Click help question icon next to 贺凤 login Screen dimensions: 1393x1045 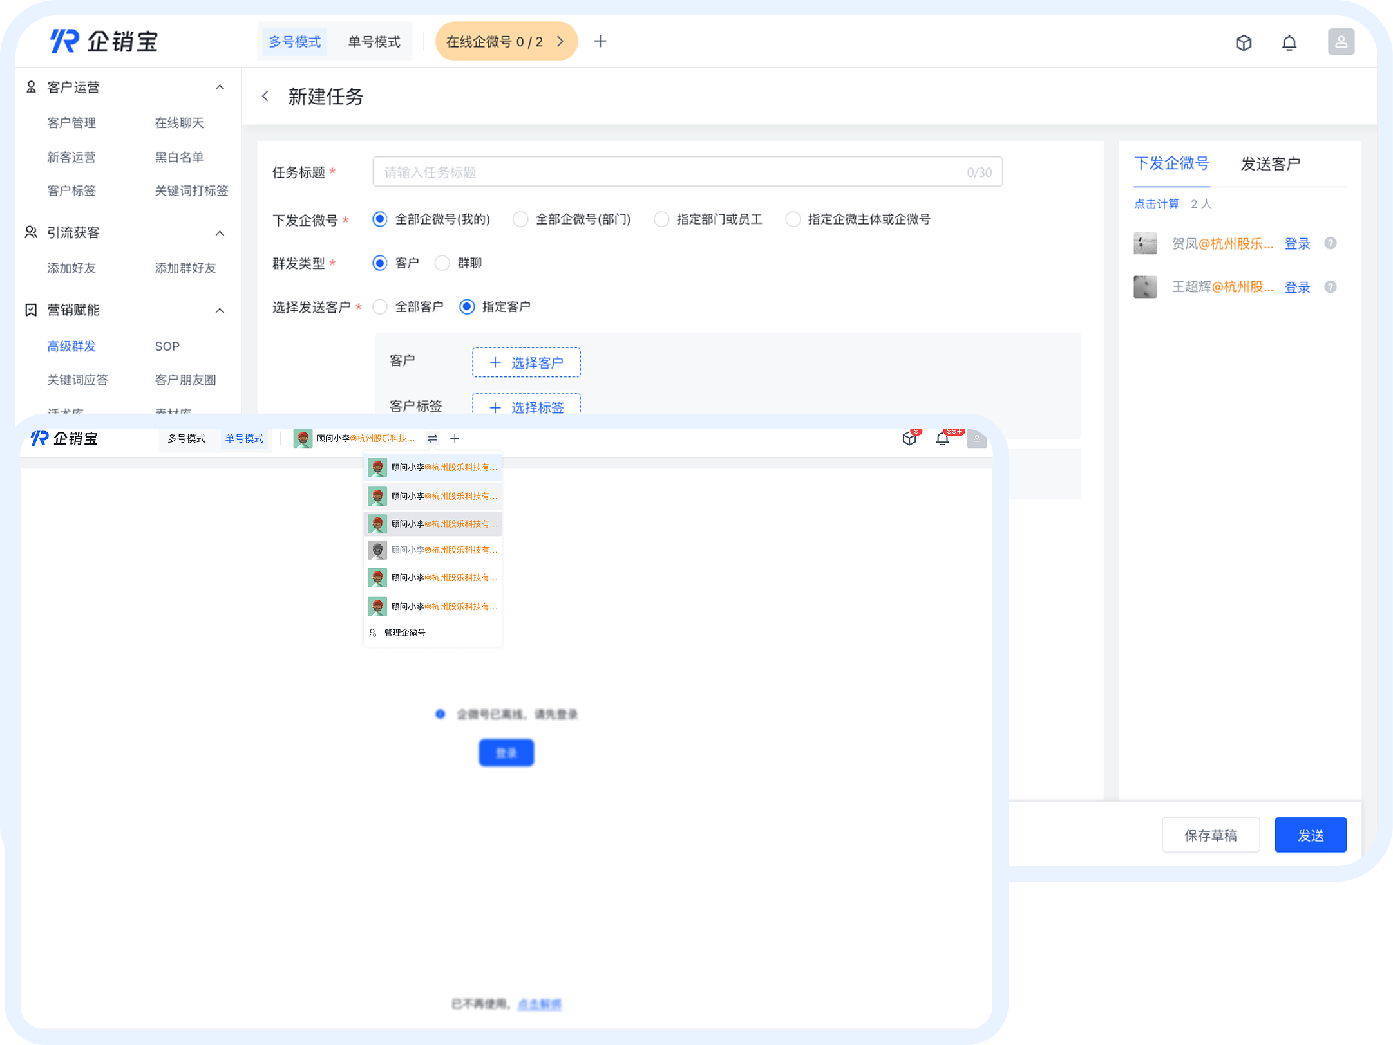1330,243
